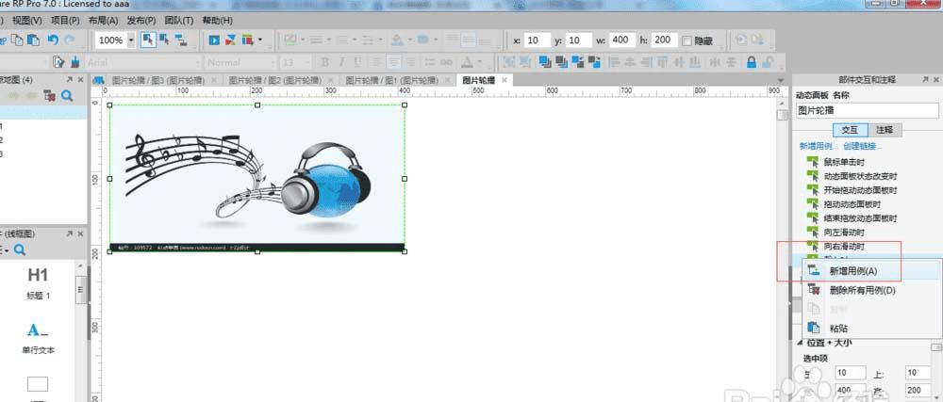Click the Bring to Front icon
Viewport: 943px width, 402px height.
pyautogui.click(x=547, y=62)
